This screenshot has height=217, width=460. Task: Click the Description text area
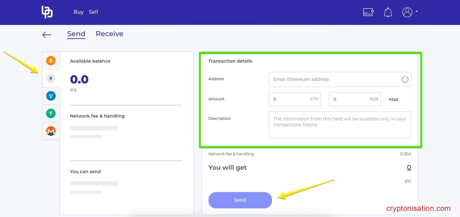pos(340,125)
